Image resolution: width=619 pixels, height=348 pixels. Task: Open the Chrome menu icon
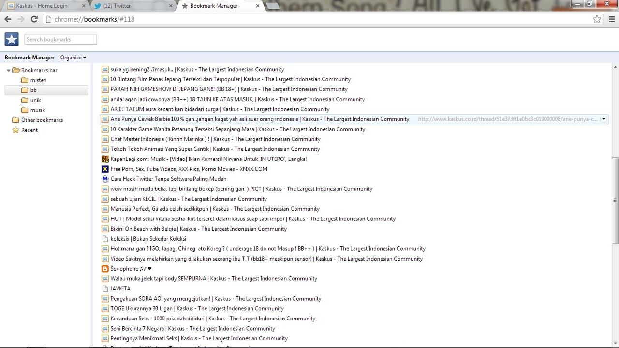612,19
